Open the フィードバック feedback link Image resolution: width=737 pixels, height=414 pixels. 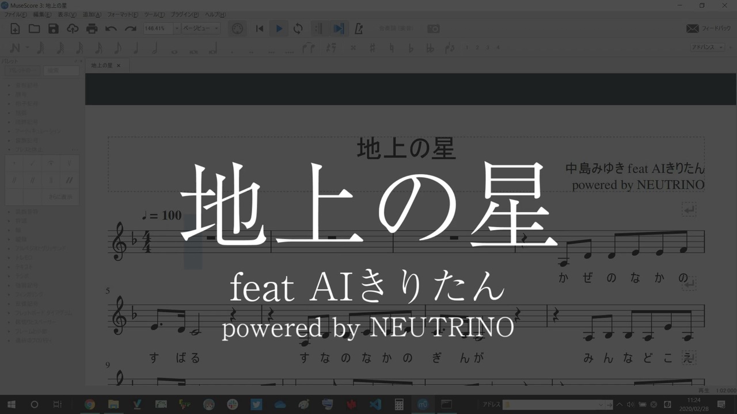click(709, 29)
